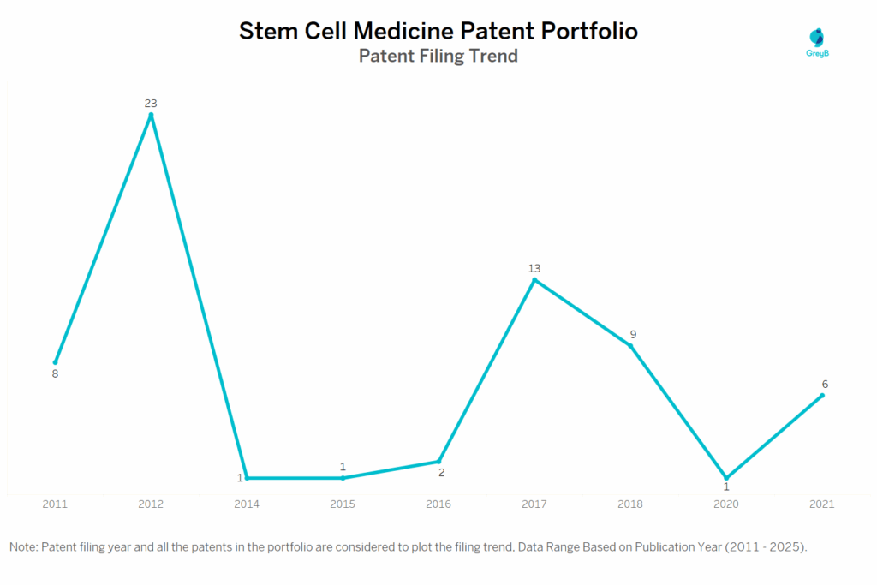Screen dimensions: 877x585
Task: Click the 2018 data point marker
Action: pyautogui.click(x=630, y=346)
